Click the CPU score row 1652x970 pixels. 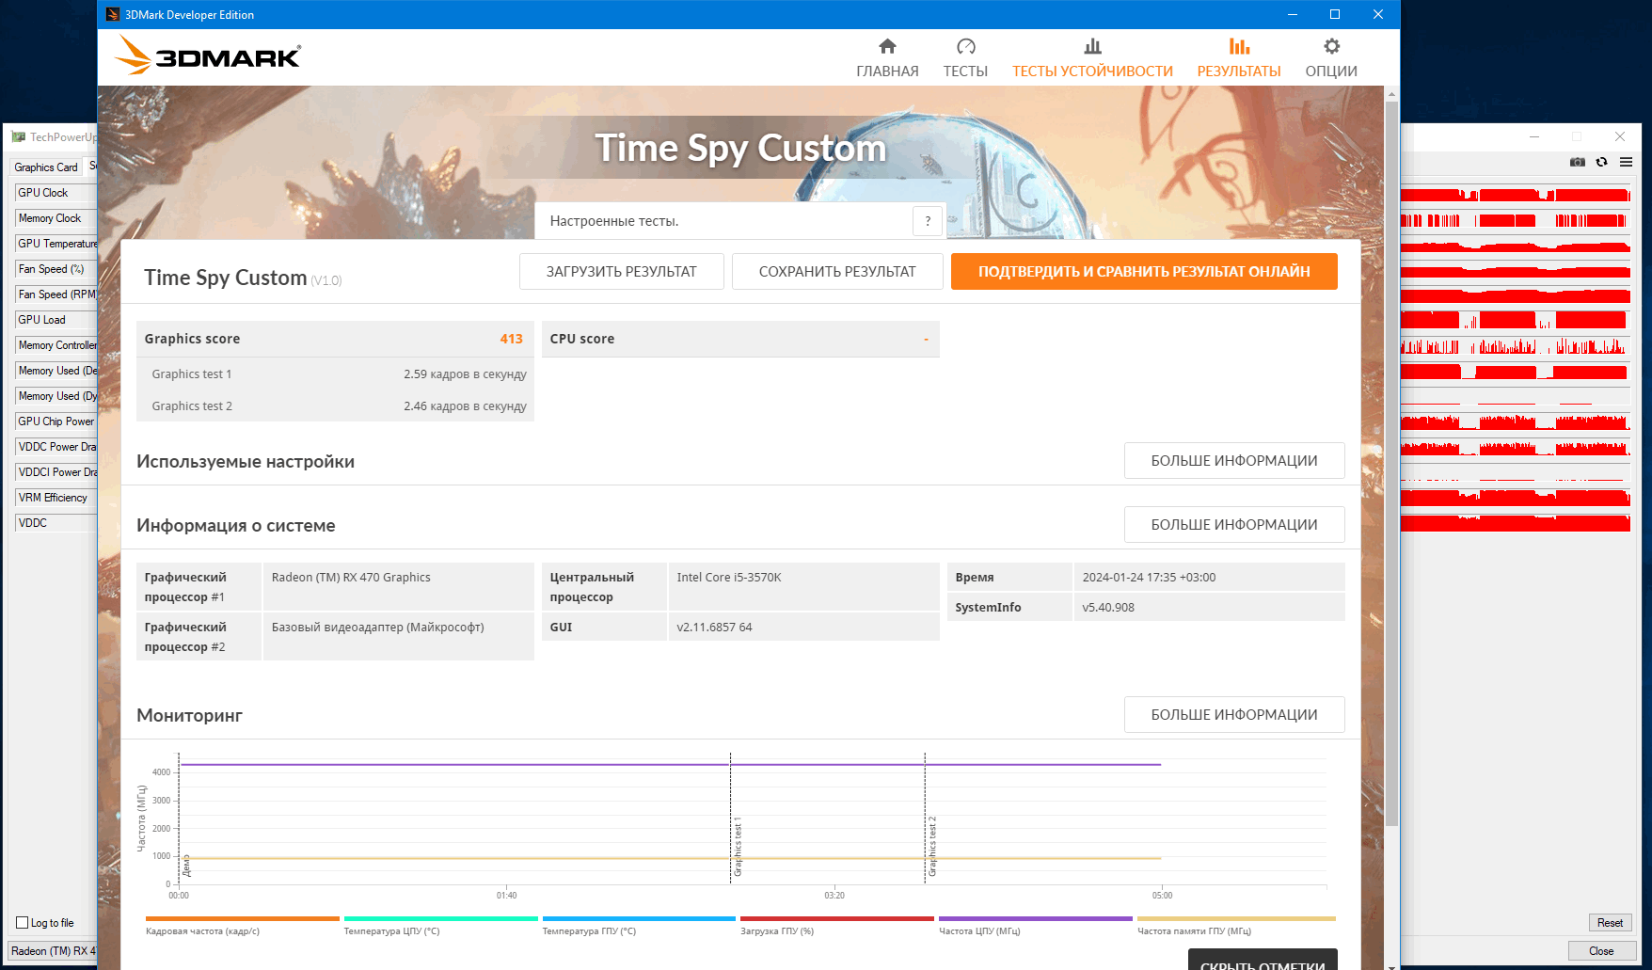tap(740, 339)
